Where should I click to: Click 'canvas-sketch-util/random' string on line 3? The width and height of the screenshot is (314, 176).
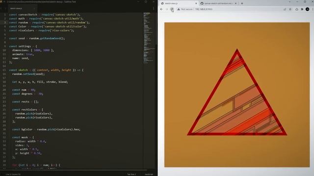pos(65,22)
